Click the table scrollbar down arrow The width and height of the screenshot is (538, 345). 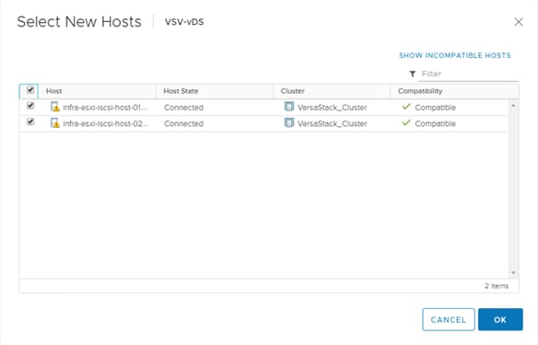click(x=513, y=272)
